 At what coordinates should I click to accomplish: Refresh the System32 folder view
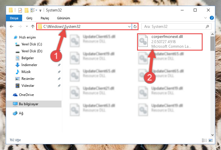click(x=135, y=26)
